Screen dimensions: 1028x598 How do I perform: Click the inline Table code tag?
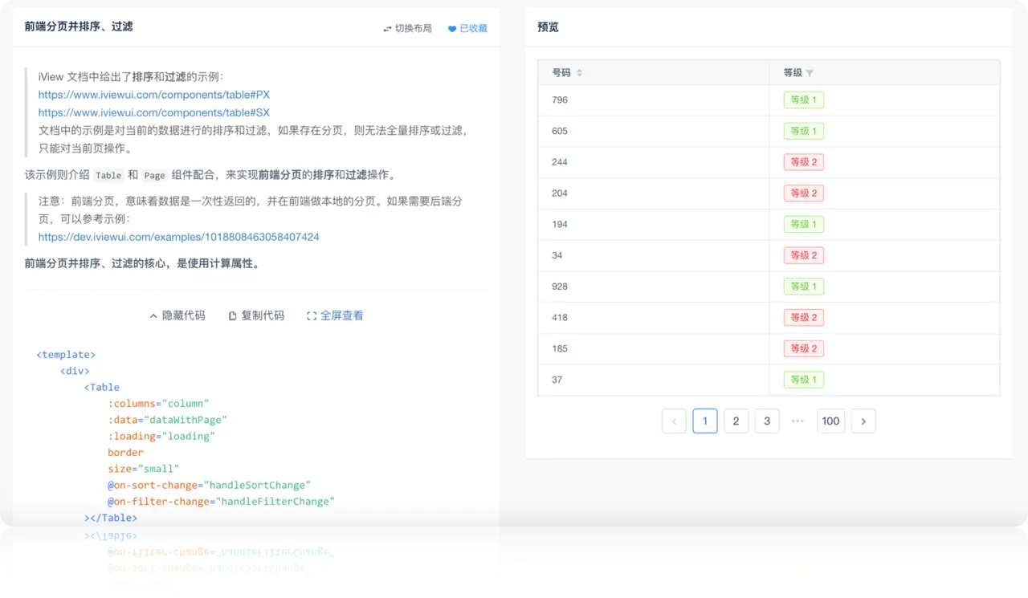point(108,175)
